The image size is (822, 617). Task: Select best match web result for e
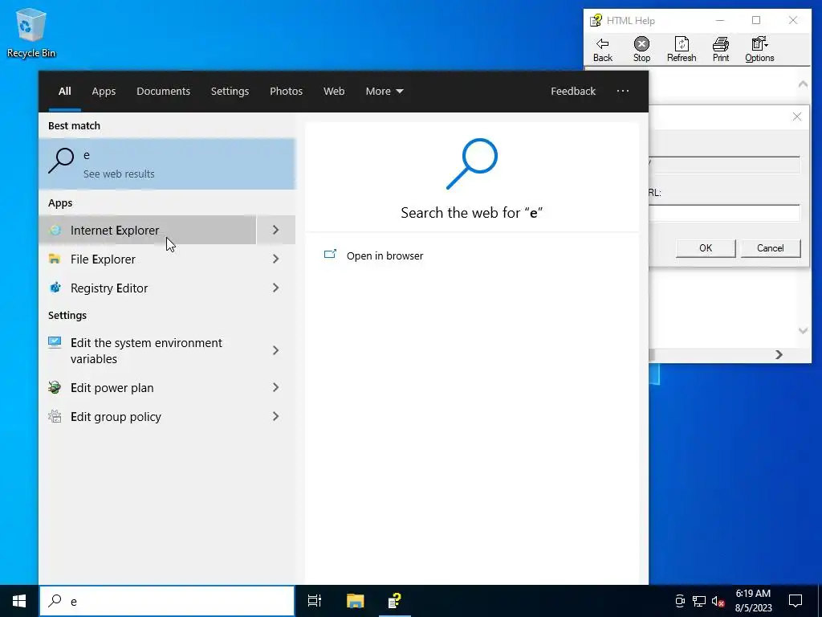coord(167,164)
